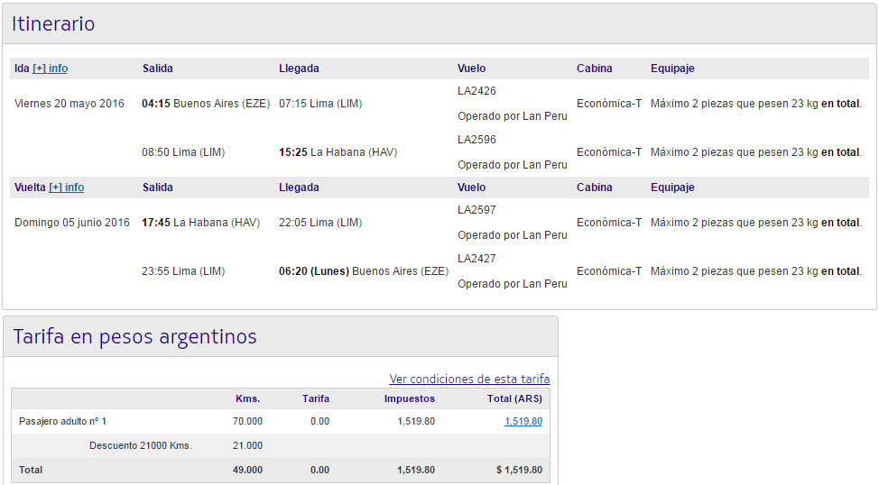Click the 'Salida' header in the Ida row
This screenshot has height=485, width=879.
coord(158,69)
